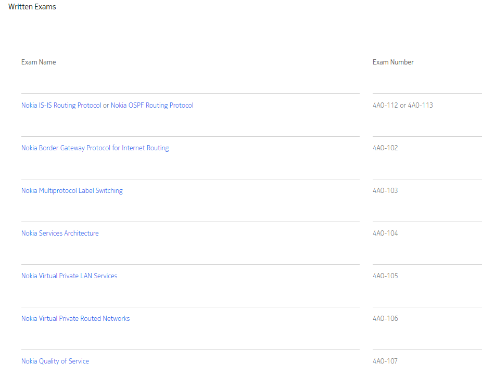Open the Nokia IS-IS Routing Protocol link
The width and height of the screenshot is (482, 376).
[x=61, y=106]
